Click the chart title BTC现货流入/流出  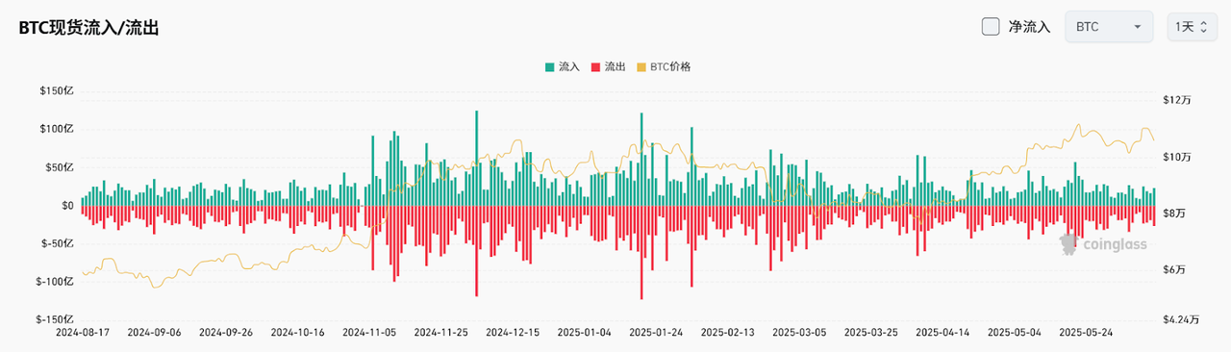click(x=89, y=28)
